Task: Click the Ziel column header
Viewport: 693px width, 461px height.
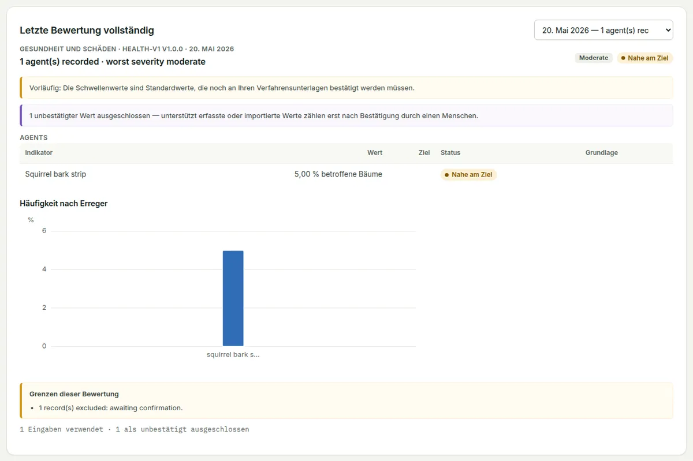Action: coord(424,153)
